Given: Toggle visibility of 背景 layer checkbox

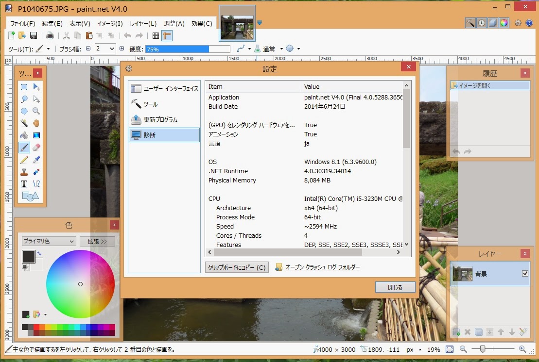Looking at the screenshot, I should coord(525,274).
